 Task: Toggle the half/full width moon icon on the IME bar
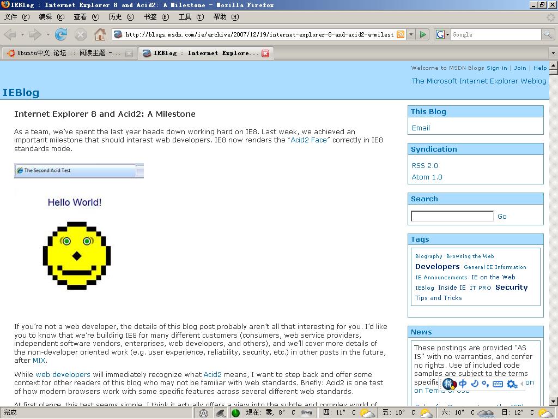coord(475,384)
